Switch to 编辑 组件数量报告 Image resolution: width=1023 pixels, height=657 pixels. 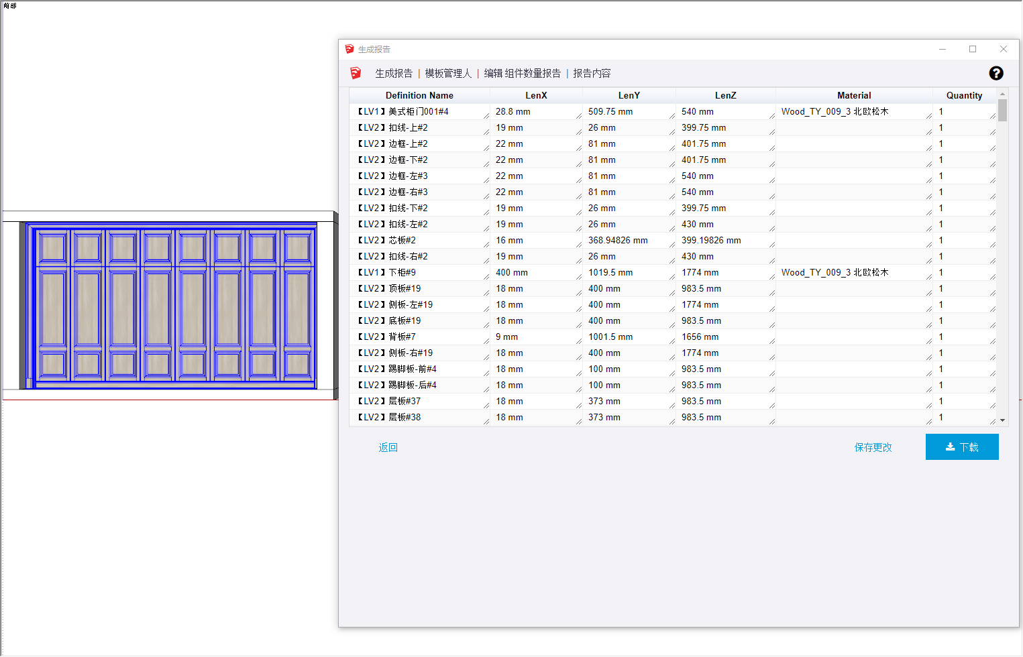point(522,73)
